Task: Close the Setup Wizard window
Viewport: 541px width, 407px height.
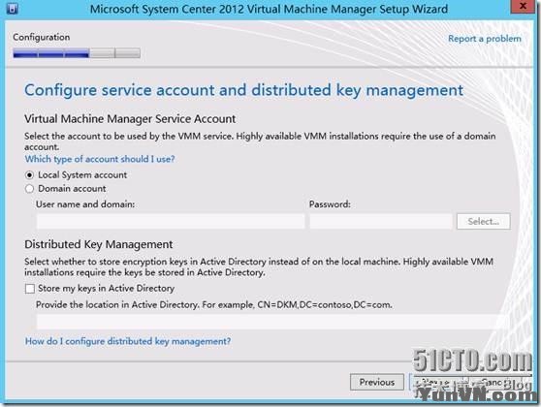Action: [x=523, y=6]
